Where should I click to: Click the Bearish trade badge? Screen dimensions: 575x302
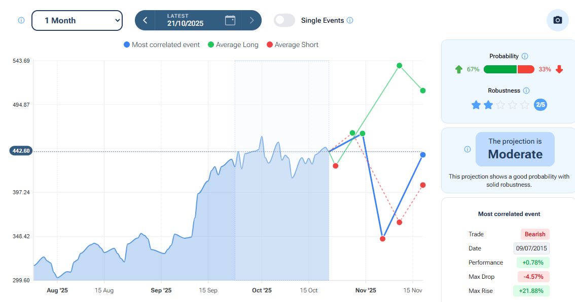pos(534,234)
